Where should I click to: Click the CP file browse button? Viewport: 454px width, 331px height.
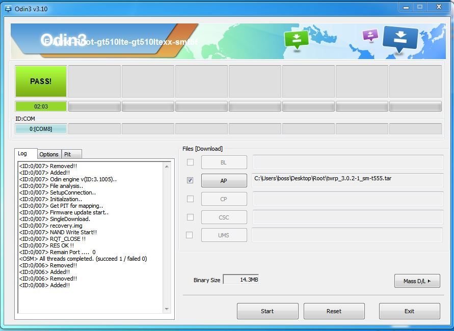(224, 199)
